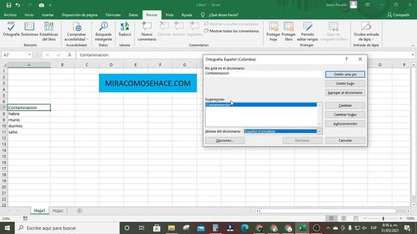Click Mostrar todos los comentarios

(x=231, y=31)
